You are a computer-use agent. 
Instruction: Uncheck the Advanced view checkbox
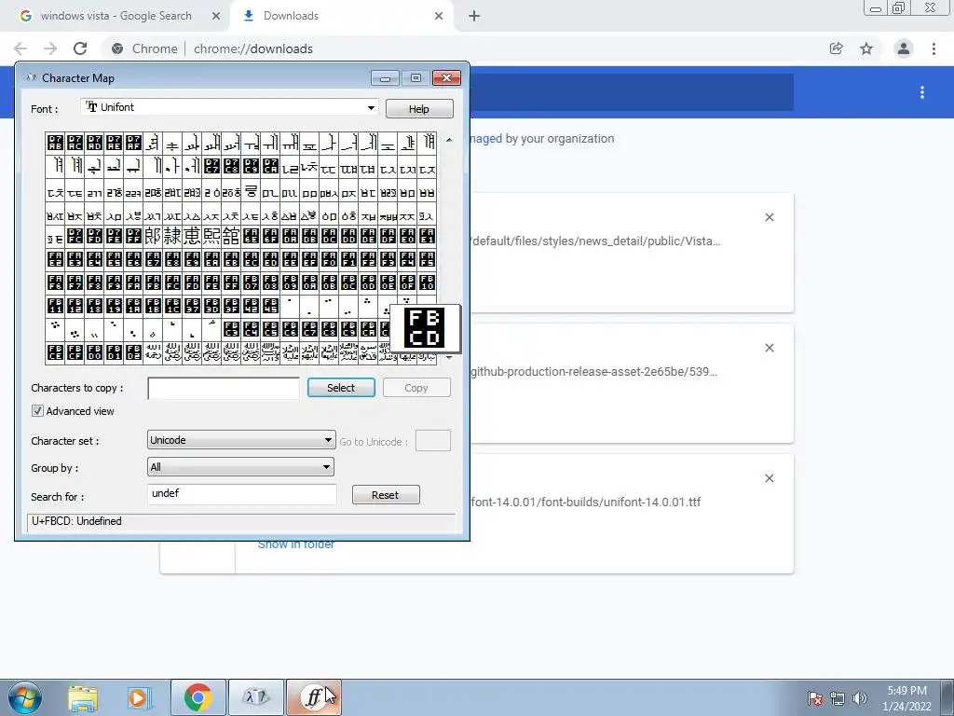click(x=37, y=411)
